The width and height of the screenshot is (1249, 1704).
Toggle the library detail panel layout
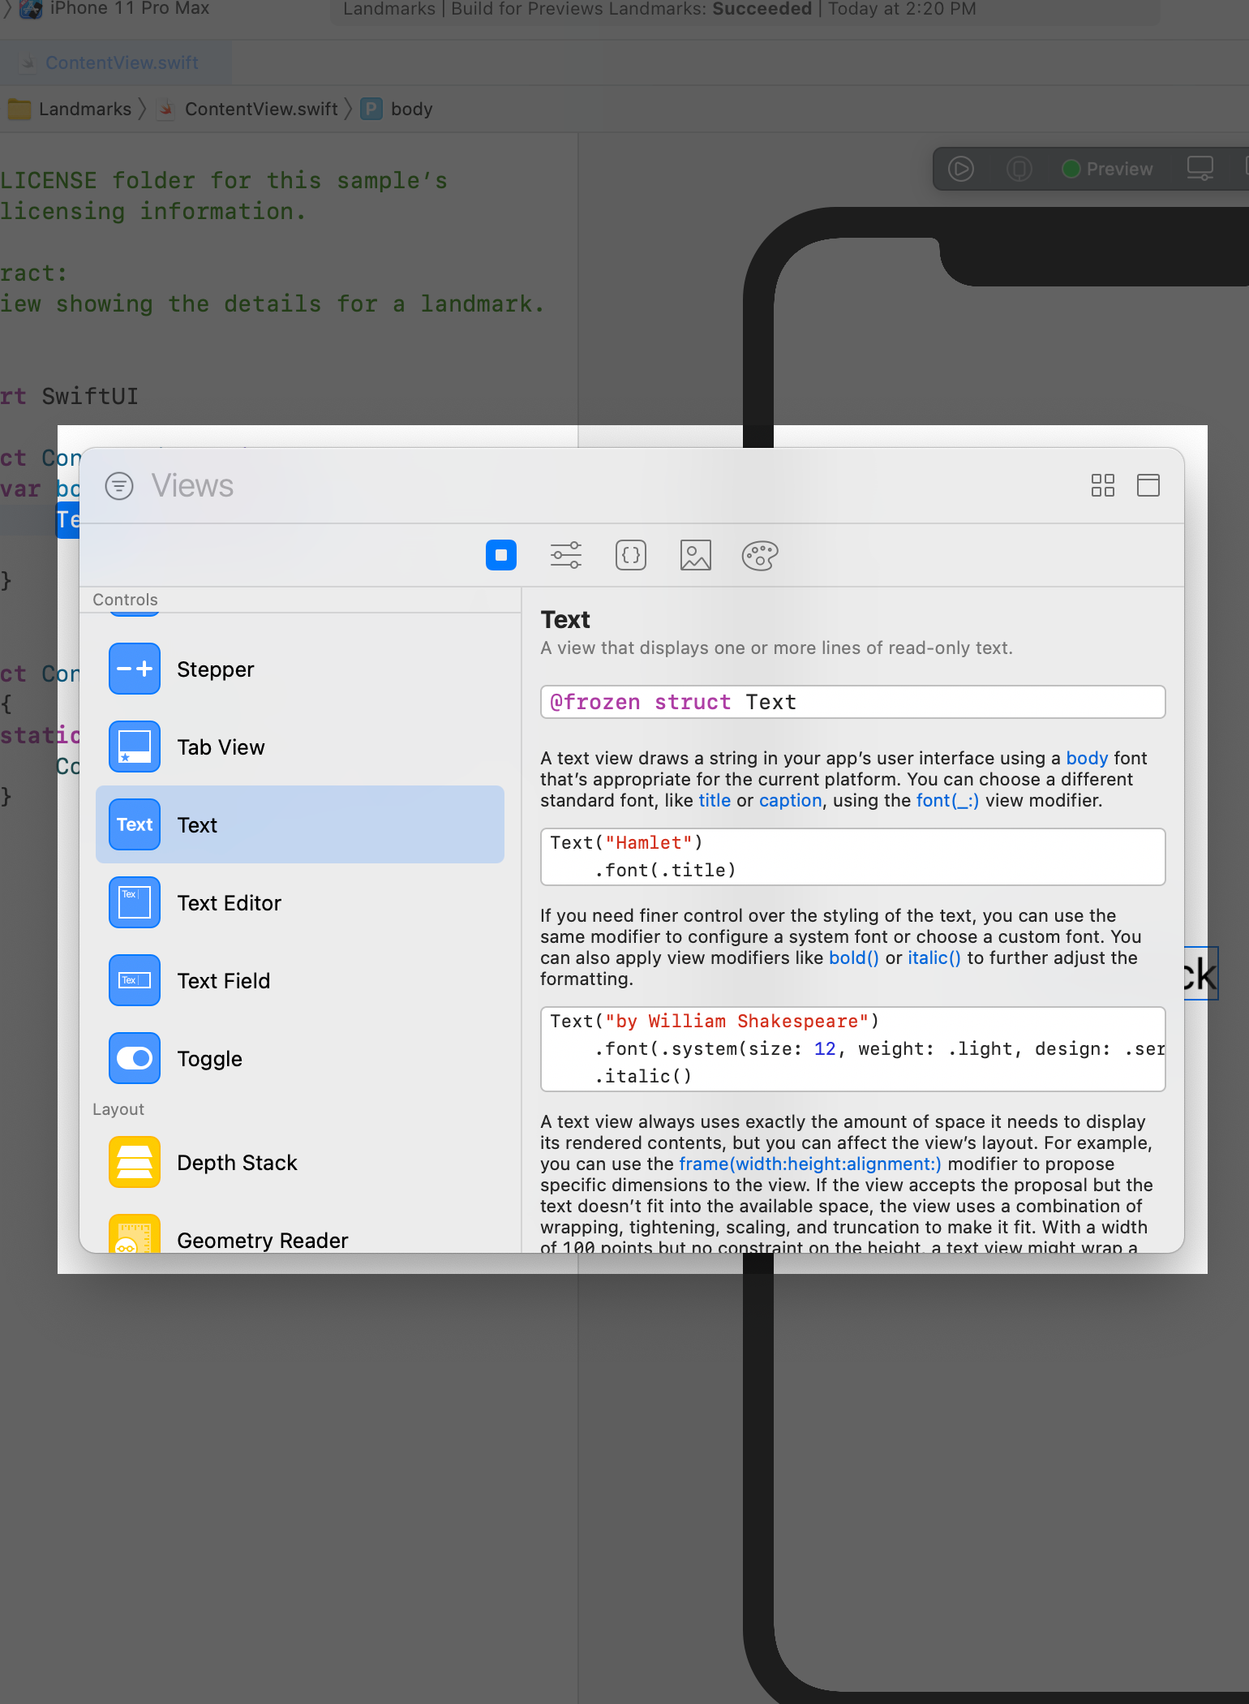point(1148,485)
